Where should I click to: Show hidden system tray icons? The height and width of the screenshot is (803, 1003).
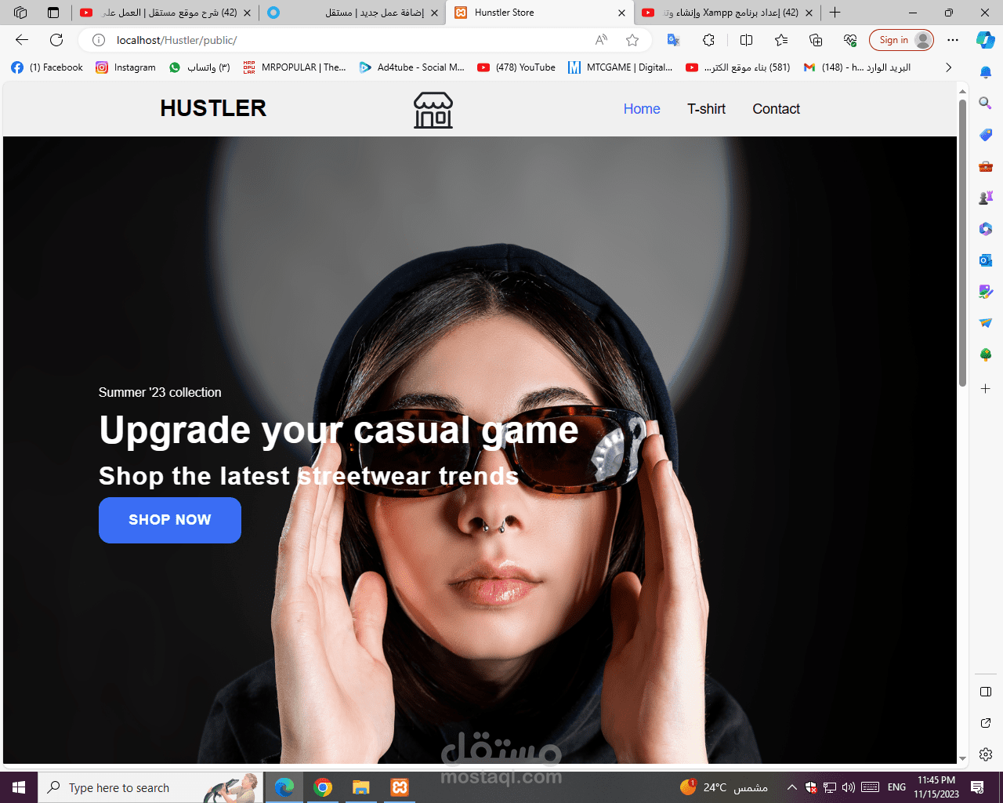pos(792,787)
